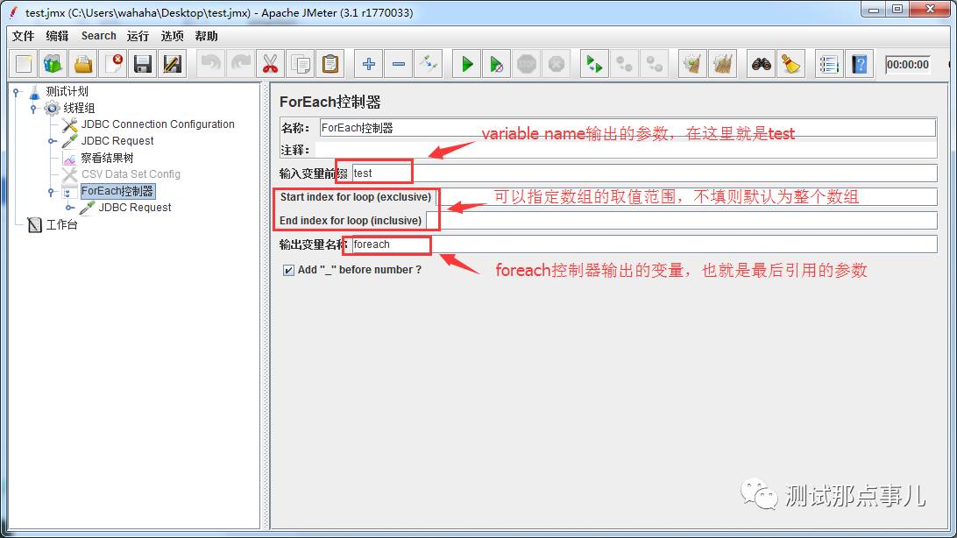The width and height of the screenshot is (957, 538).
Task: Open the 帮助 menu
Action: [206, 36]
